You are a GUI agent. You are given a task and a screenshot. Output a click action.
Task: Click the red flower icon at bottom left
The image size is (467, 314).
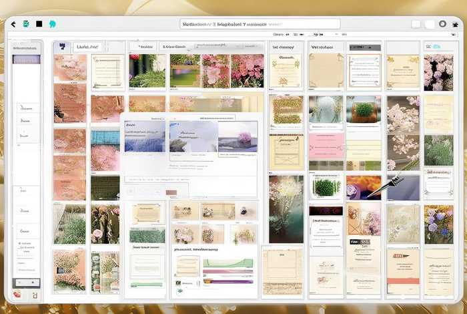17,294
